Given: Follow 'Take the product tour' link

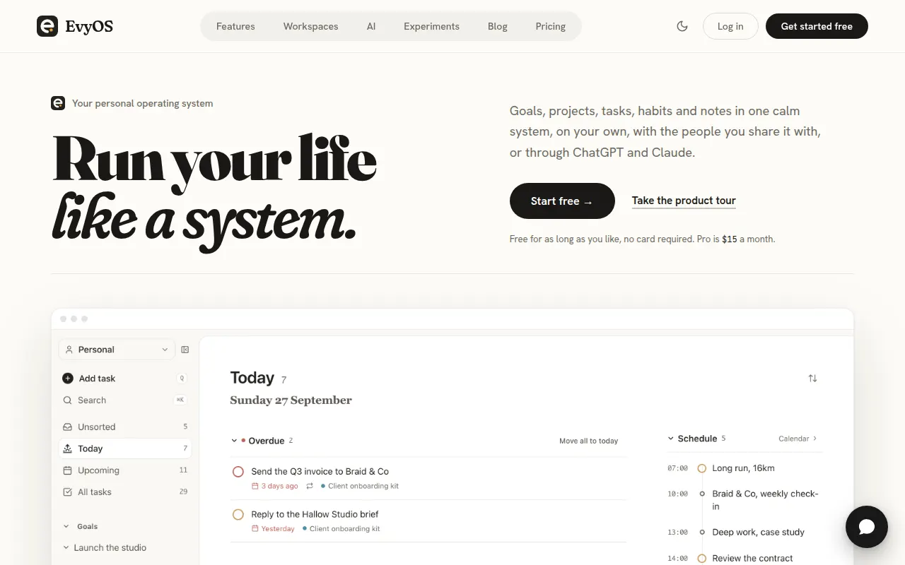Looking at the screenshot, I should (x=684, y=201).
